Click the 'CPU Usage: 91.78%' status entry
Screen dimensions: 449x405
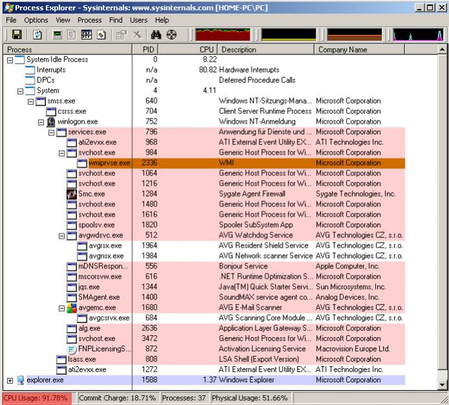[x=37, y=398]
